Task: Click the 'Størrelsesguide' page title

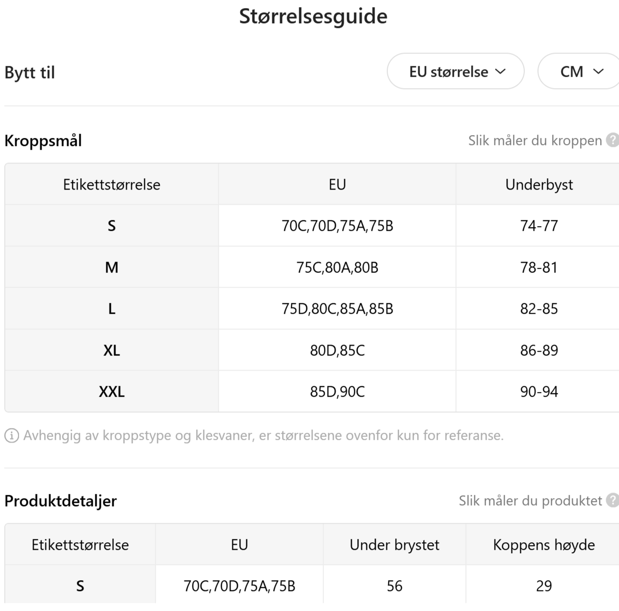Action: 313,16
